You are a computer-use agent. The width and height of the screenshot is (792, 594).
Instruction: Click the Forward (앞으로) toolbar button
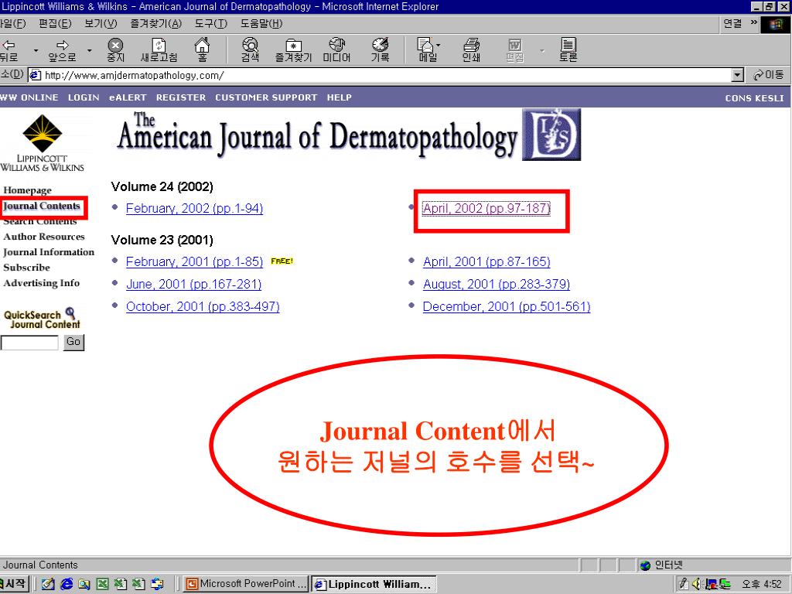tap(63, 50)
